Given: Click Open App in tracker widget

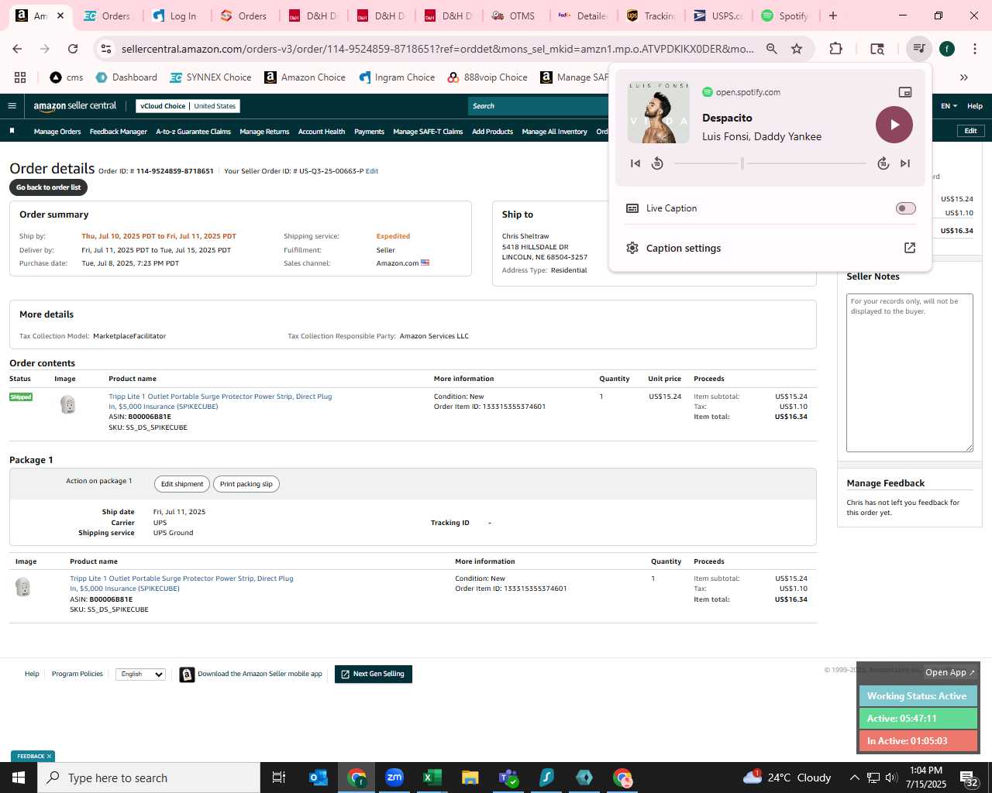Looking at the screenshot, I should pos(950,672).
